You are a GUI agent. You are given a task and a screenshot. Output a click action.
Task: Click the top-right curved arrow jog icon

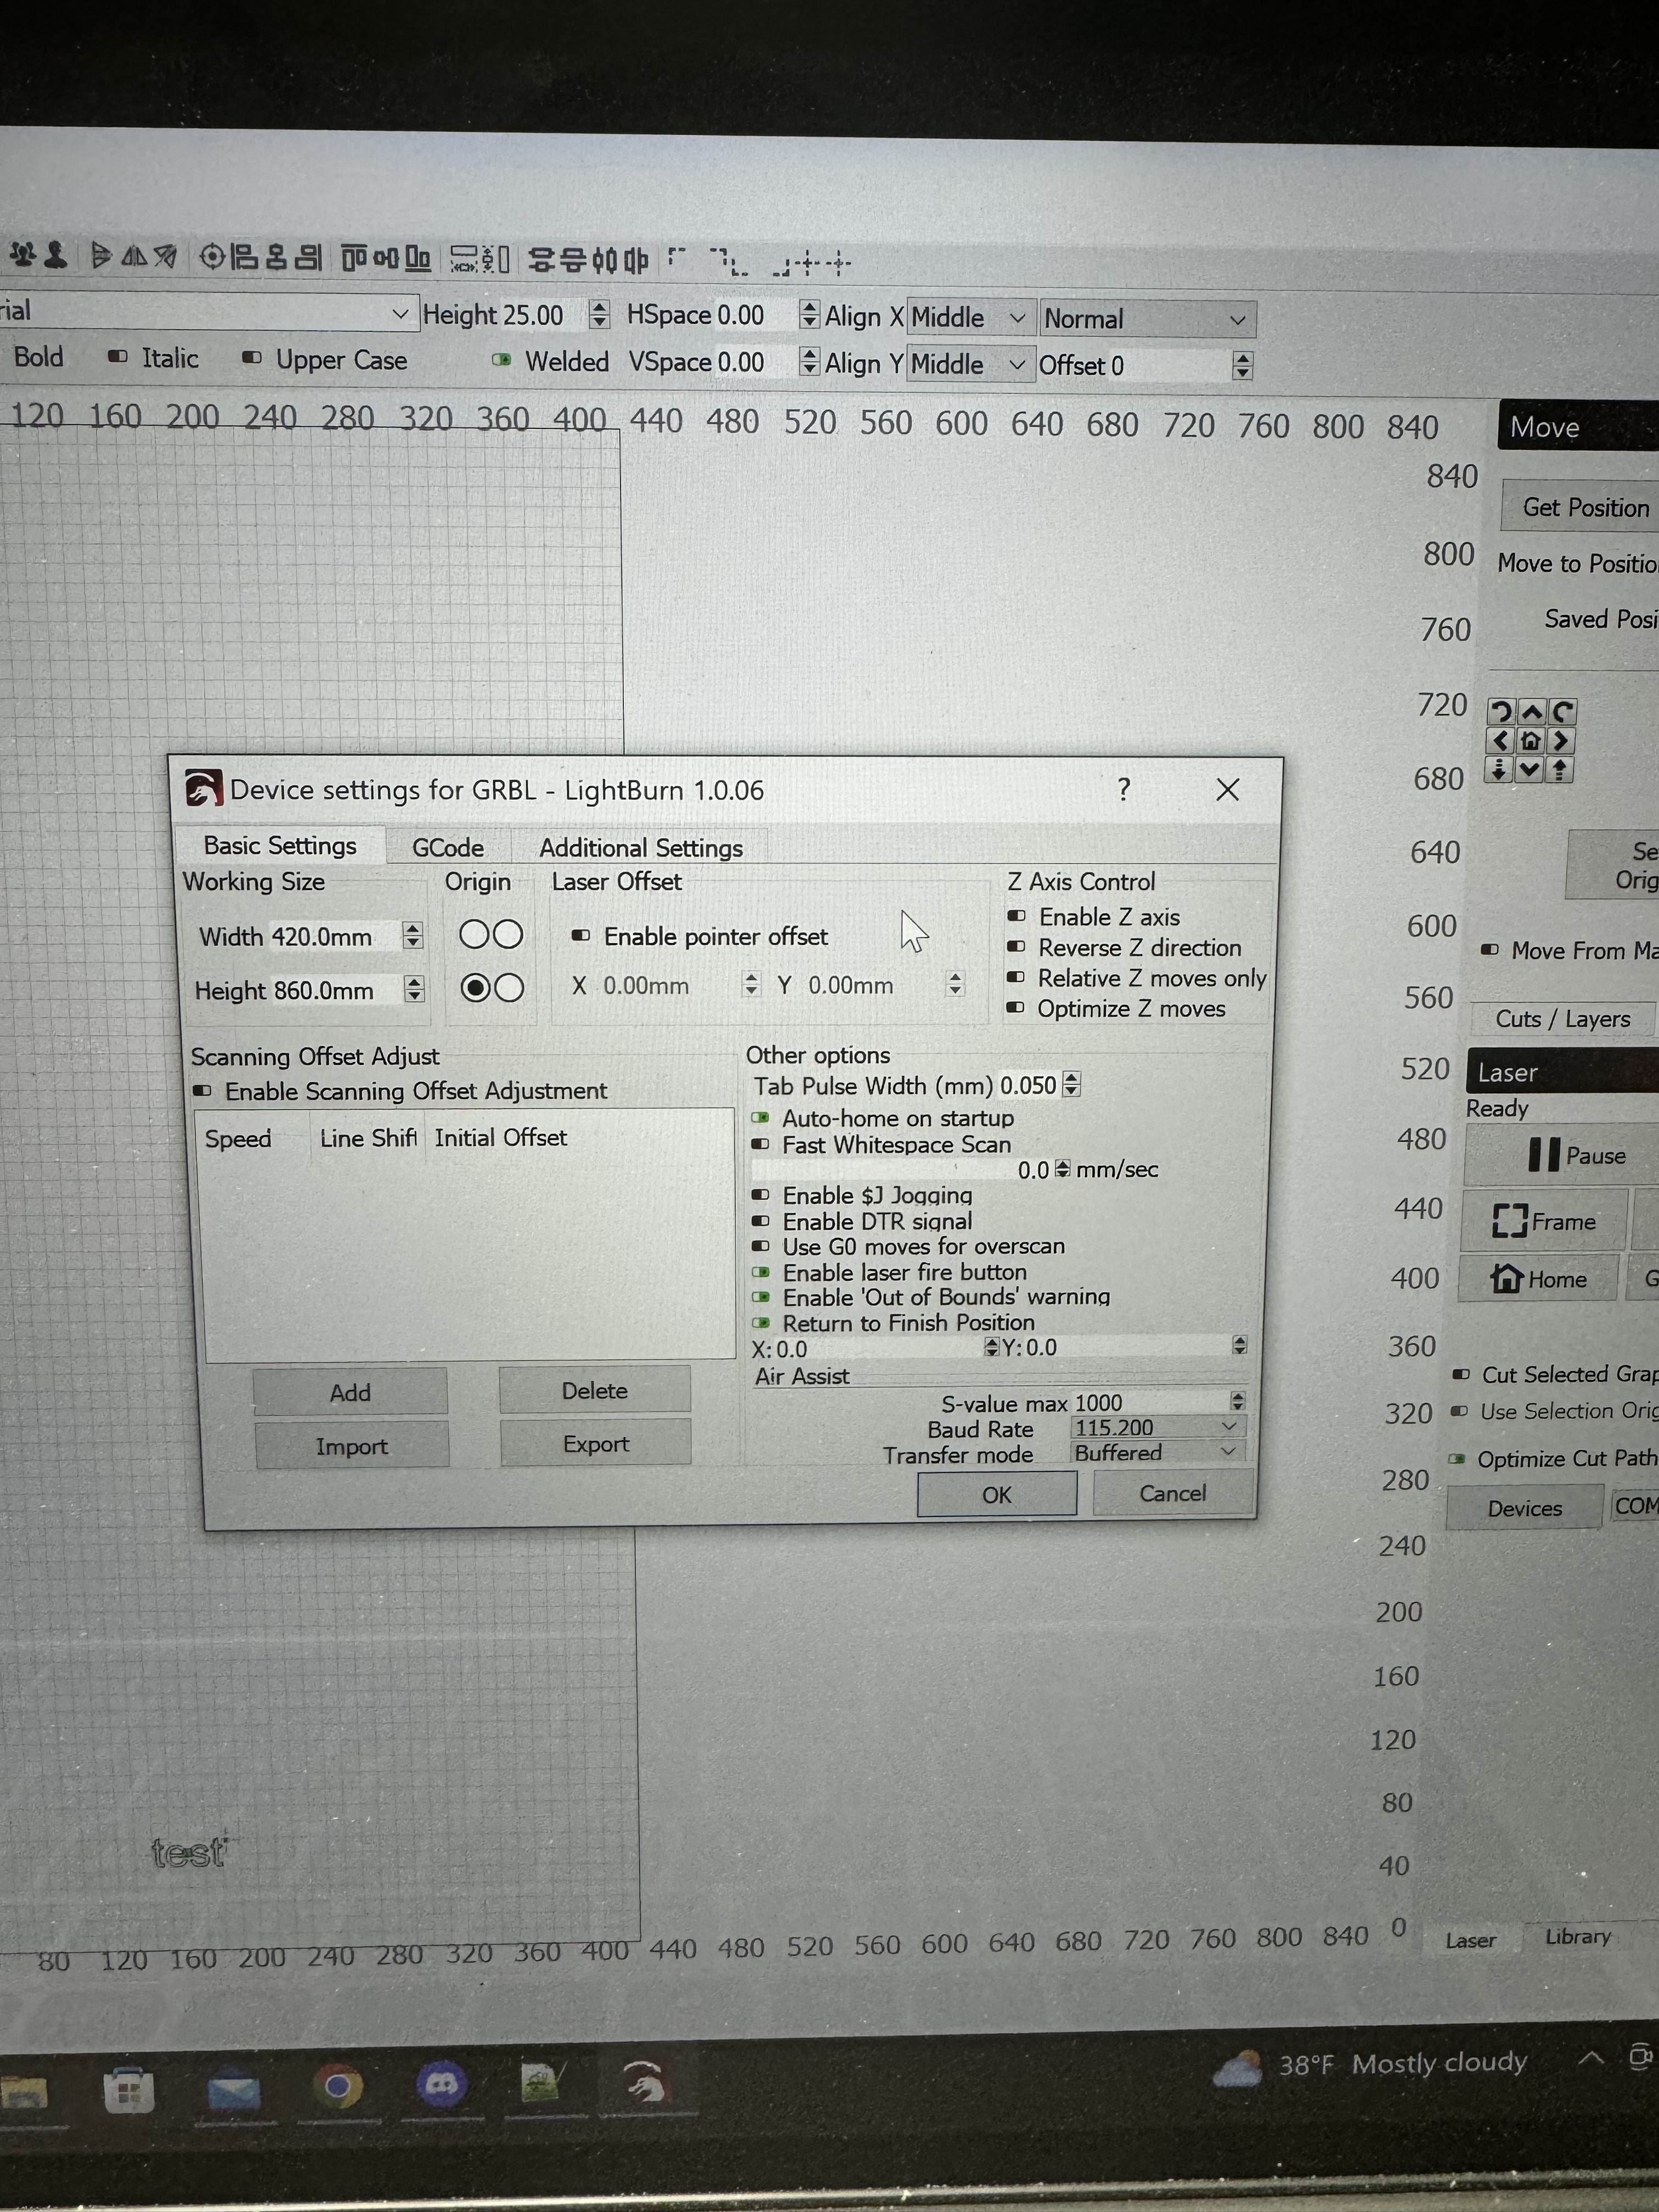point(1563,712)
